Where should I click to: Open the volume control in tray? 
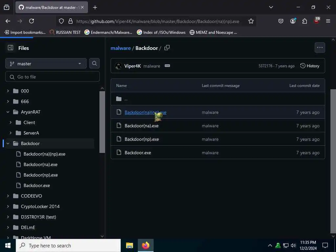[293, 245]
